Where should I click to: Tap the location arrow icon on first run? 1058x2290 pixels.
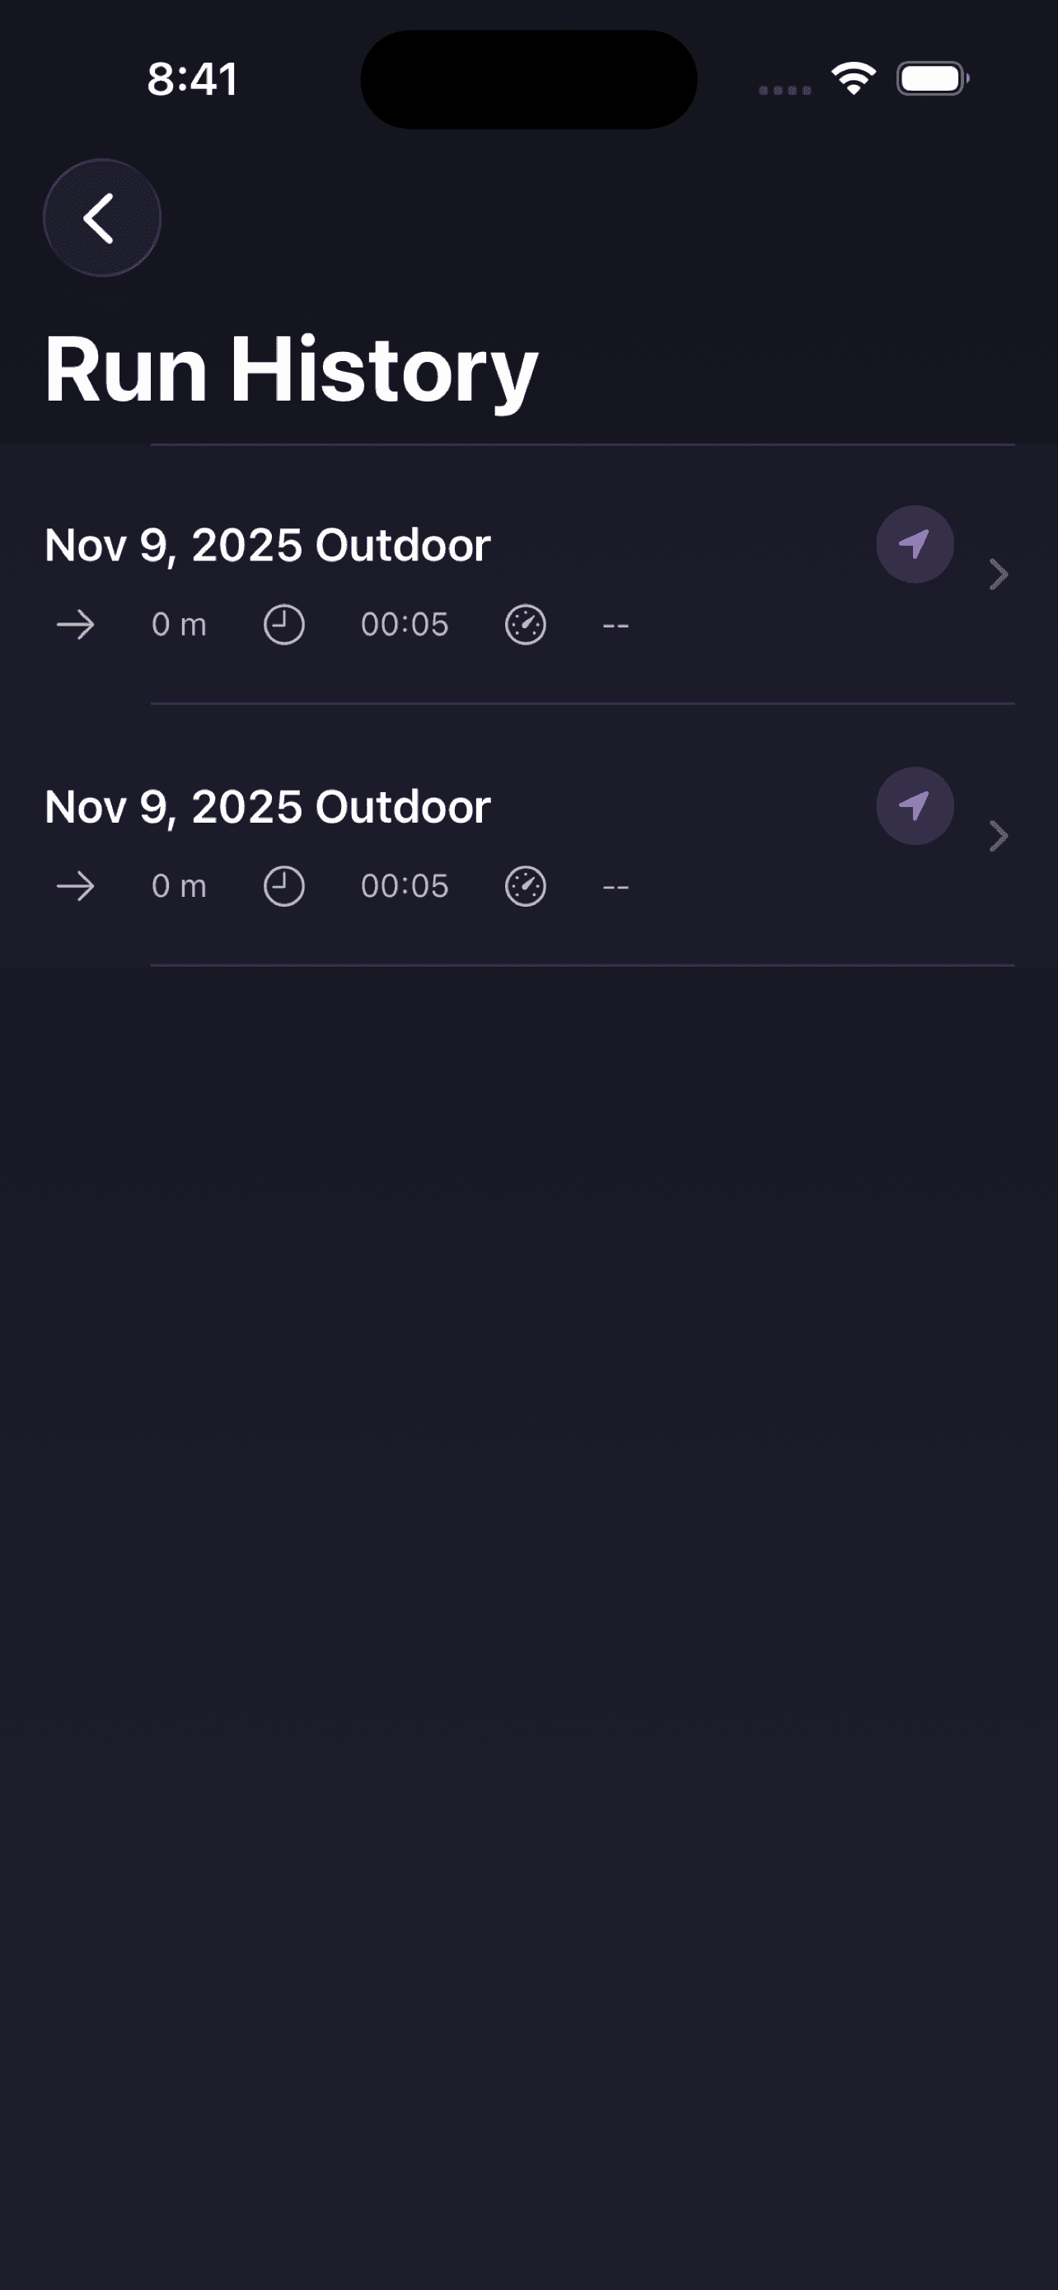[914, 544]
